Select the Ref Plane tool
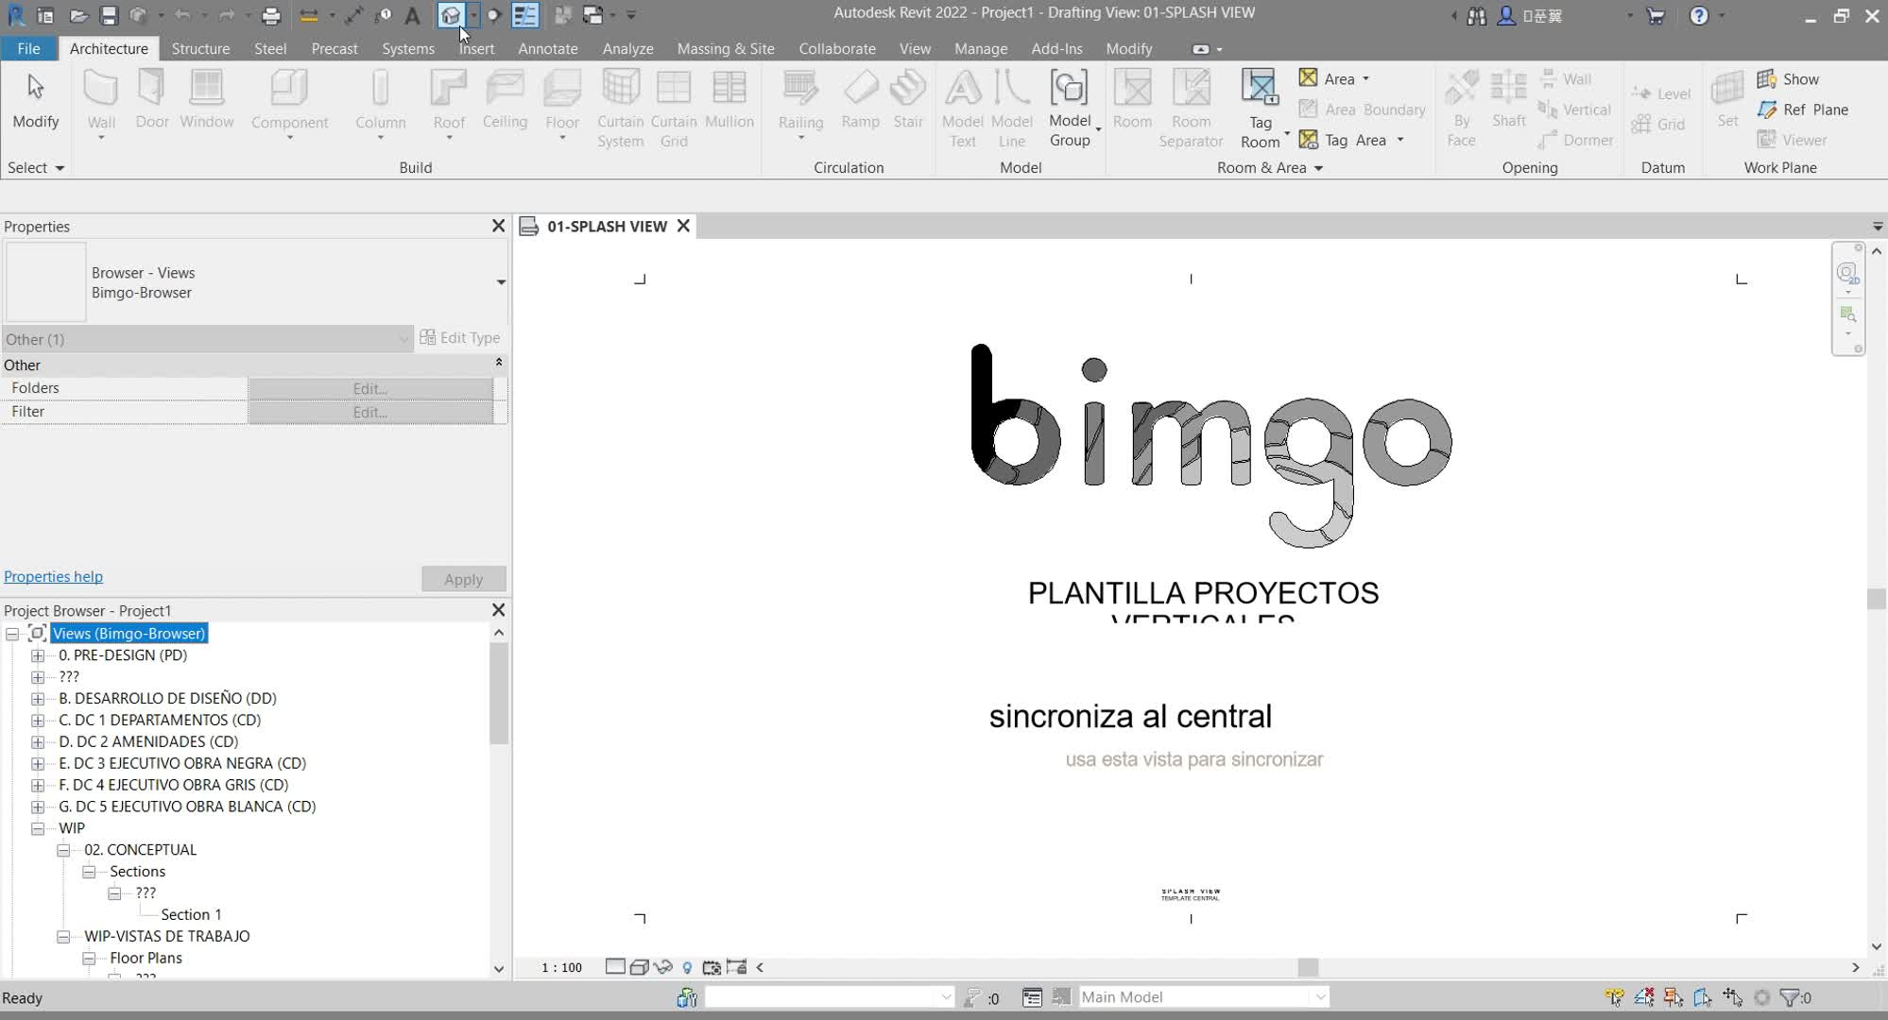The height and width of the screenshot is (1020, 1888). tap(1802, 110)
